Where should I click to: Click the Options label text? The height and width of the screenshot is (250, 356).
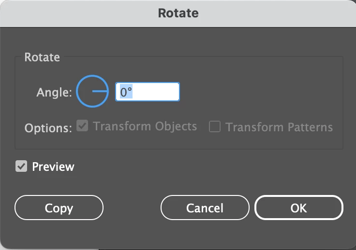48,128
